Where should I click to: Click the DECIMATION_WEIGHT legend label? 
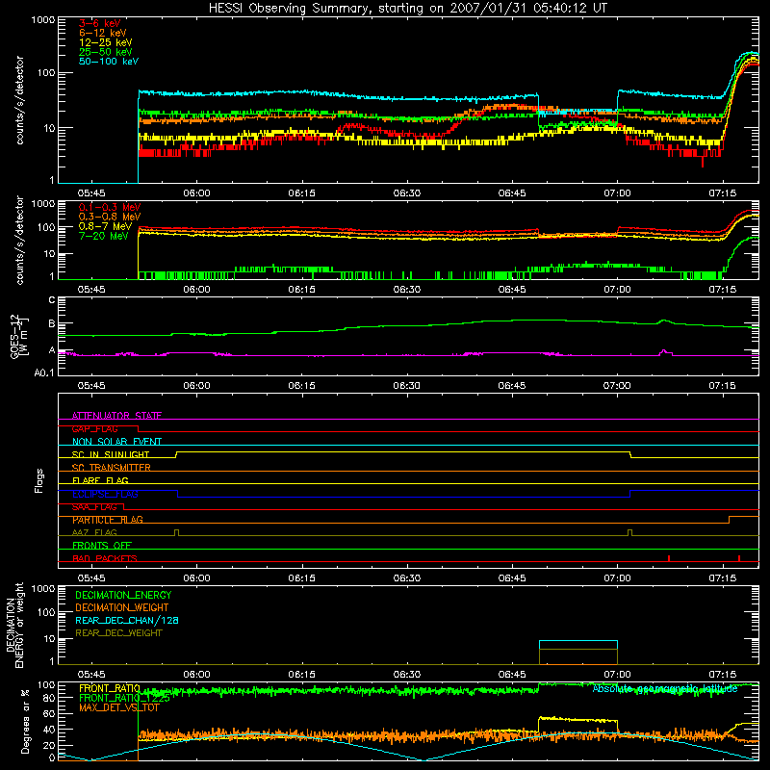[122, 607]
